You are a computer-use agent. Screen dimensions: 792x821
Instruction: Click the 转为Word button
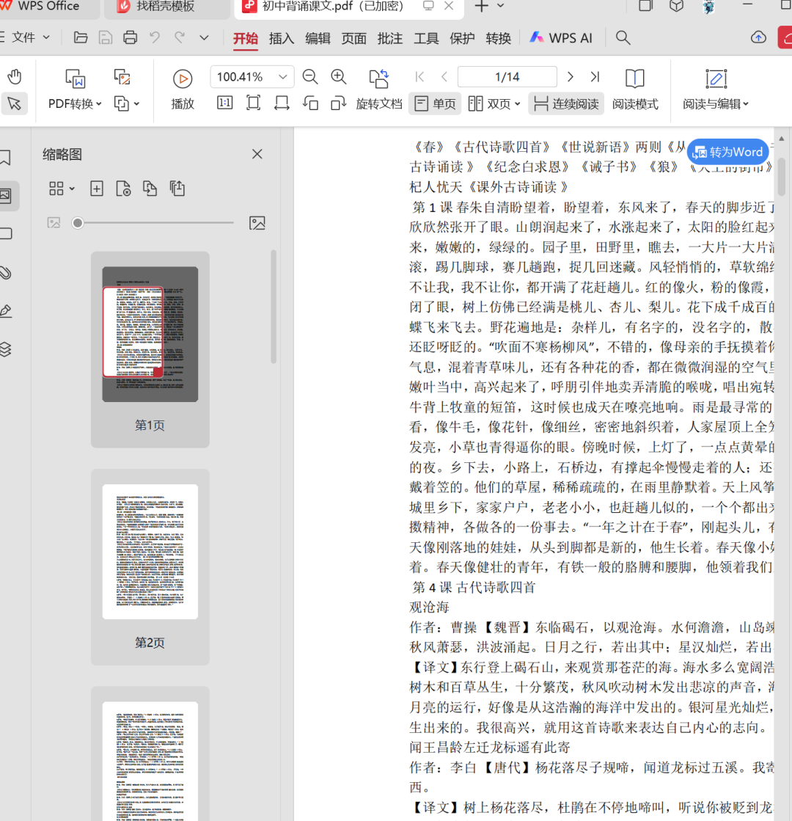[x=727, y=153]
